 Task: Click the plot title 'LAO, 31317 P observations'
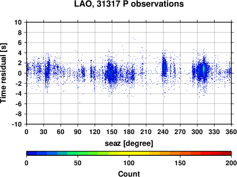coord(129,4)
